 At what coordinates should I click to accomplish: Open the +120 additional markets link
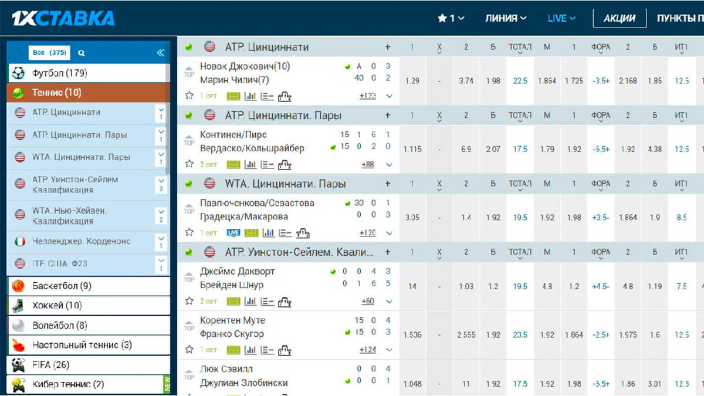[x=367, y=233]
